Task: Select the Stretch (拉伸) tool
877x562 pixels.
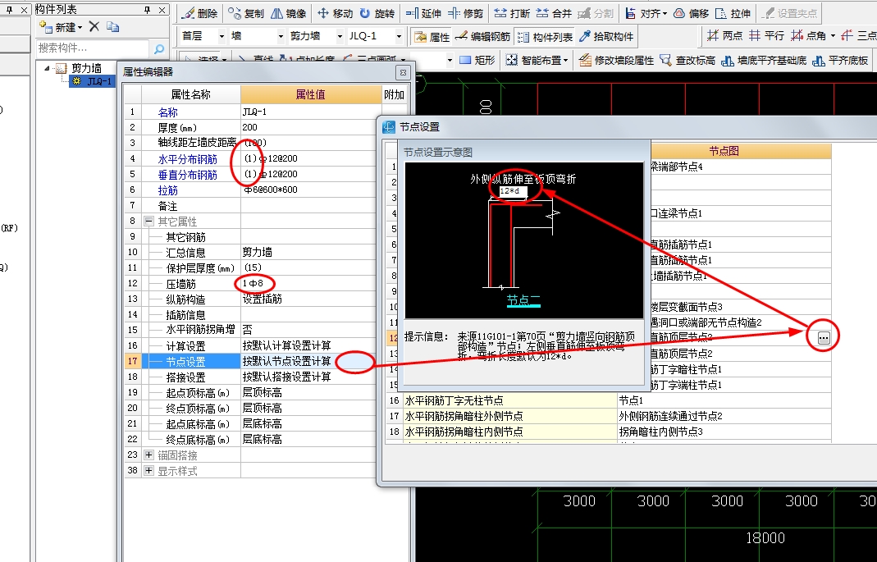Action: coord(733,13)
